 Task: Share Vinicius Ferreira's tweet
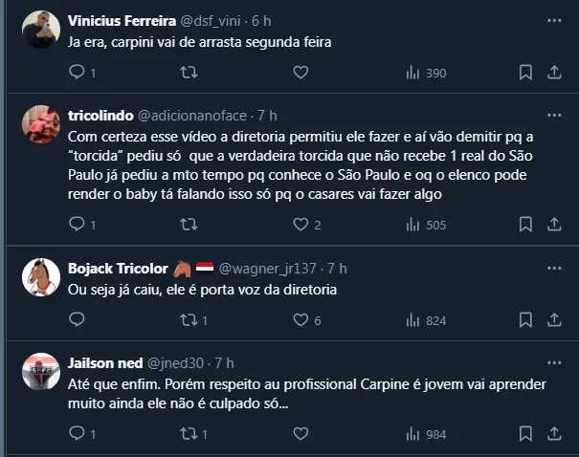coord(554,73)
